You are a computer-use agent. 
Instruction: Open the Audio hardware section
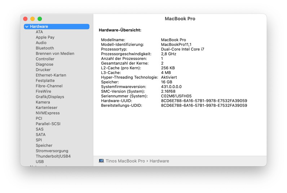[41, 43]
